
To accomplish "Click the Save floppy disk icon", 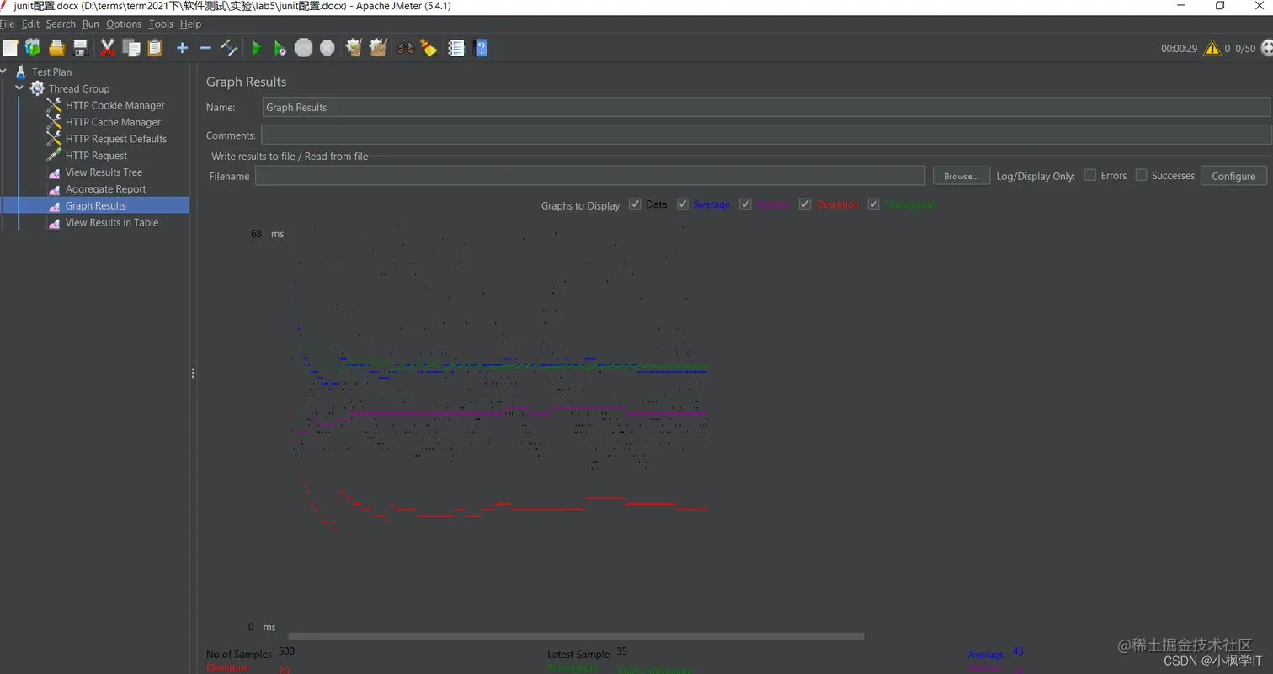I will point(81,48).
